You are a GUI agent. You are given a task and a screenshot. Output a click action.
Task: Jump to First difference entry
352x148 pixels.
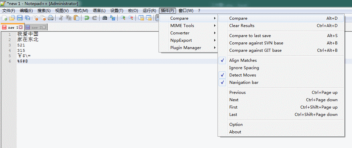click(281, 107)
